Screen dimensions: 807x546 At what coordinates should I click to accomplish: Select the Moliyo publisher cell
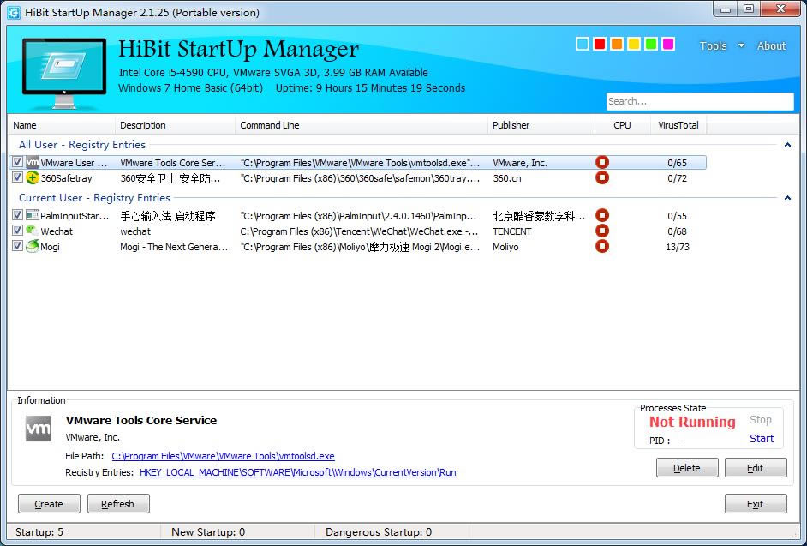coord(505,247)
